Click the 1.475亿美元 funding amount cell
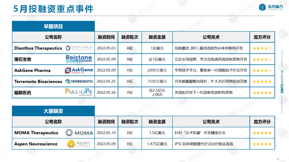The image size is (289, 162). click(157, 144)
